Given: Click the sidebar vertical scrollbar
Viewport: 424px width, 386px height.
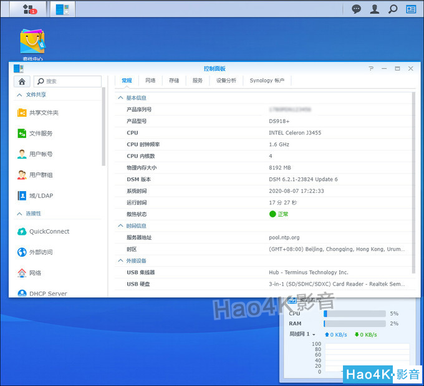Looking at the screenshot, I should [104, 126].
